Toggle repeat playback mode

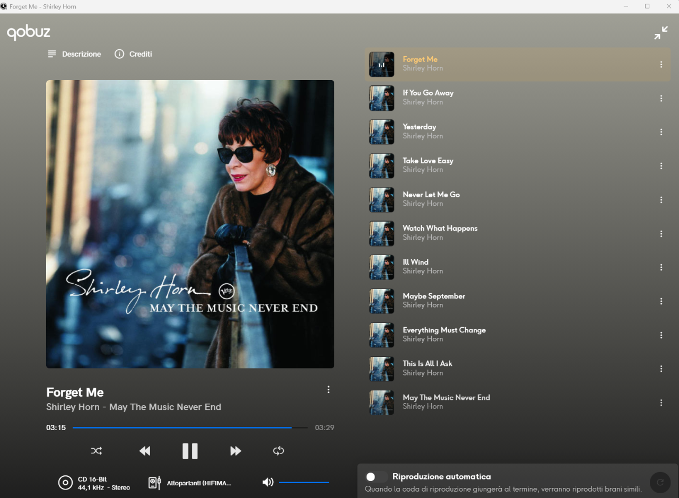pos(278,451)
